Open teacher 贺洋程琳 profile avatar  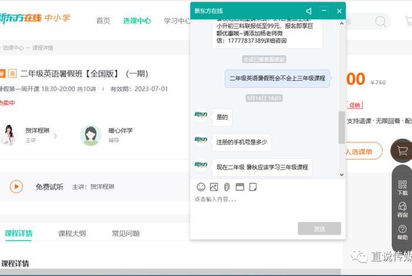9,135
